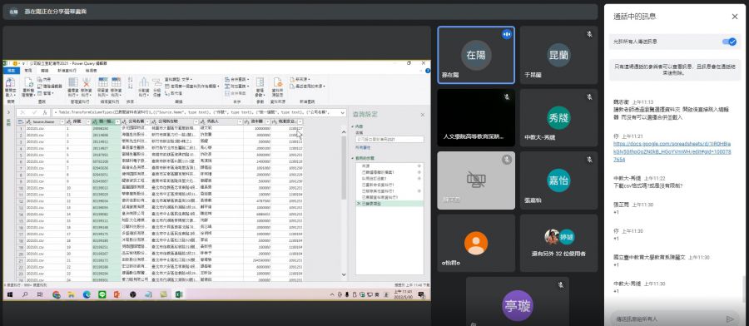Click the data grid vertical scrollbar down arrow
This screenshot has height=326, width=749.
[344, 274]
